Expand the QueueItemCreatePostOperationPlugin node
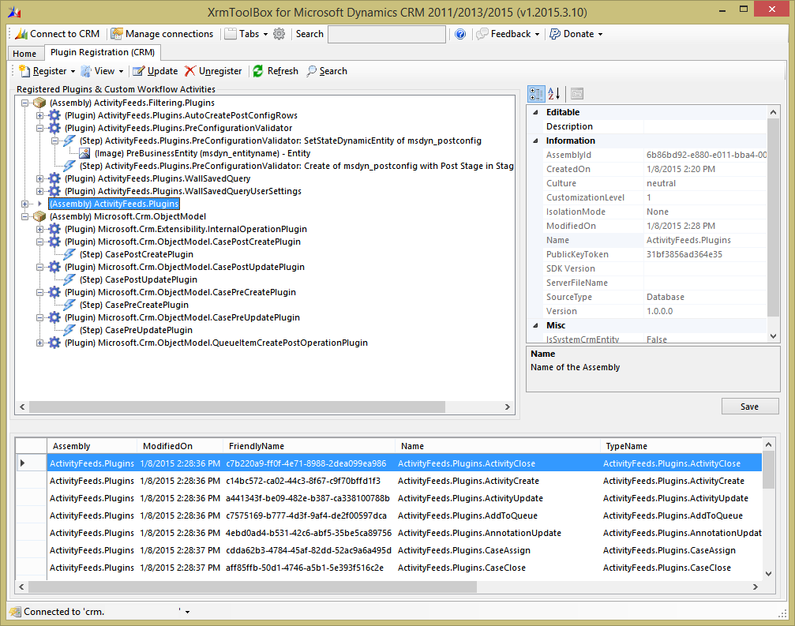This screenshot has width=795, height=626. [39, 343]
